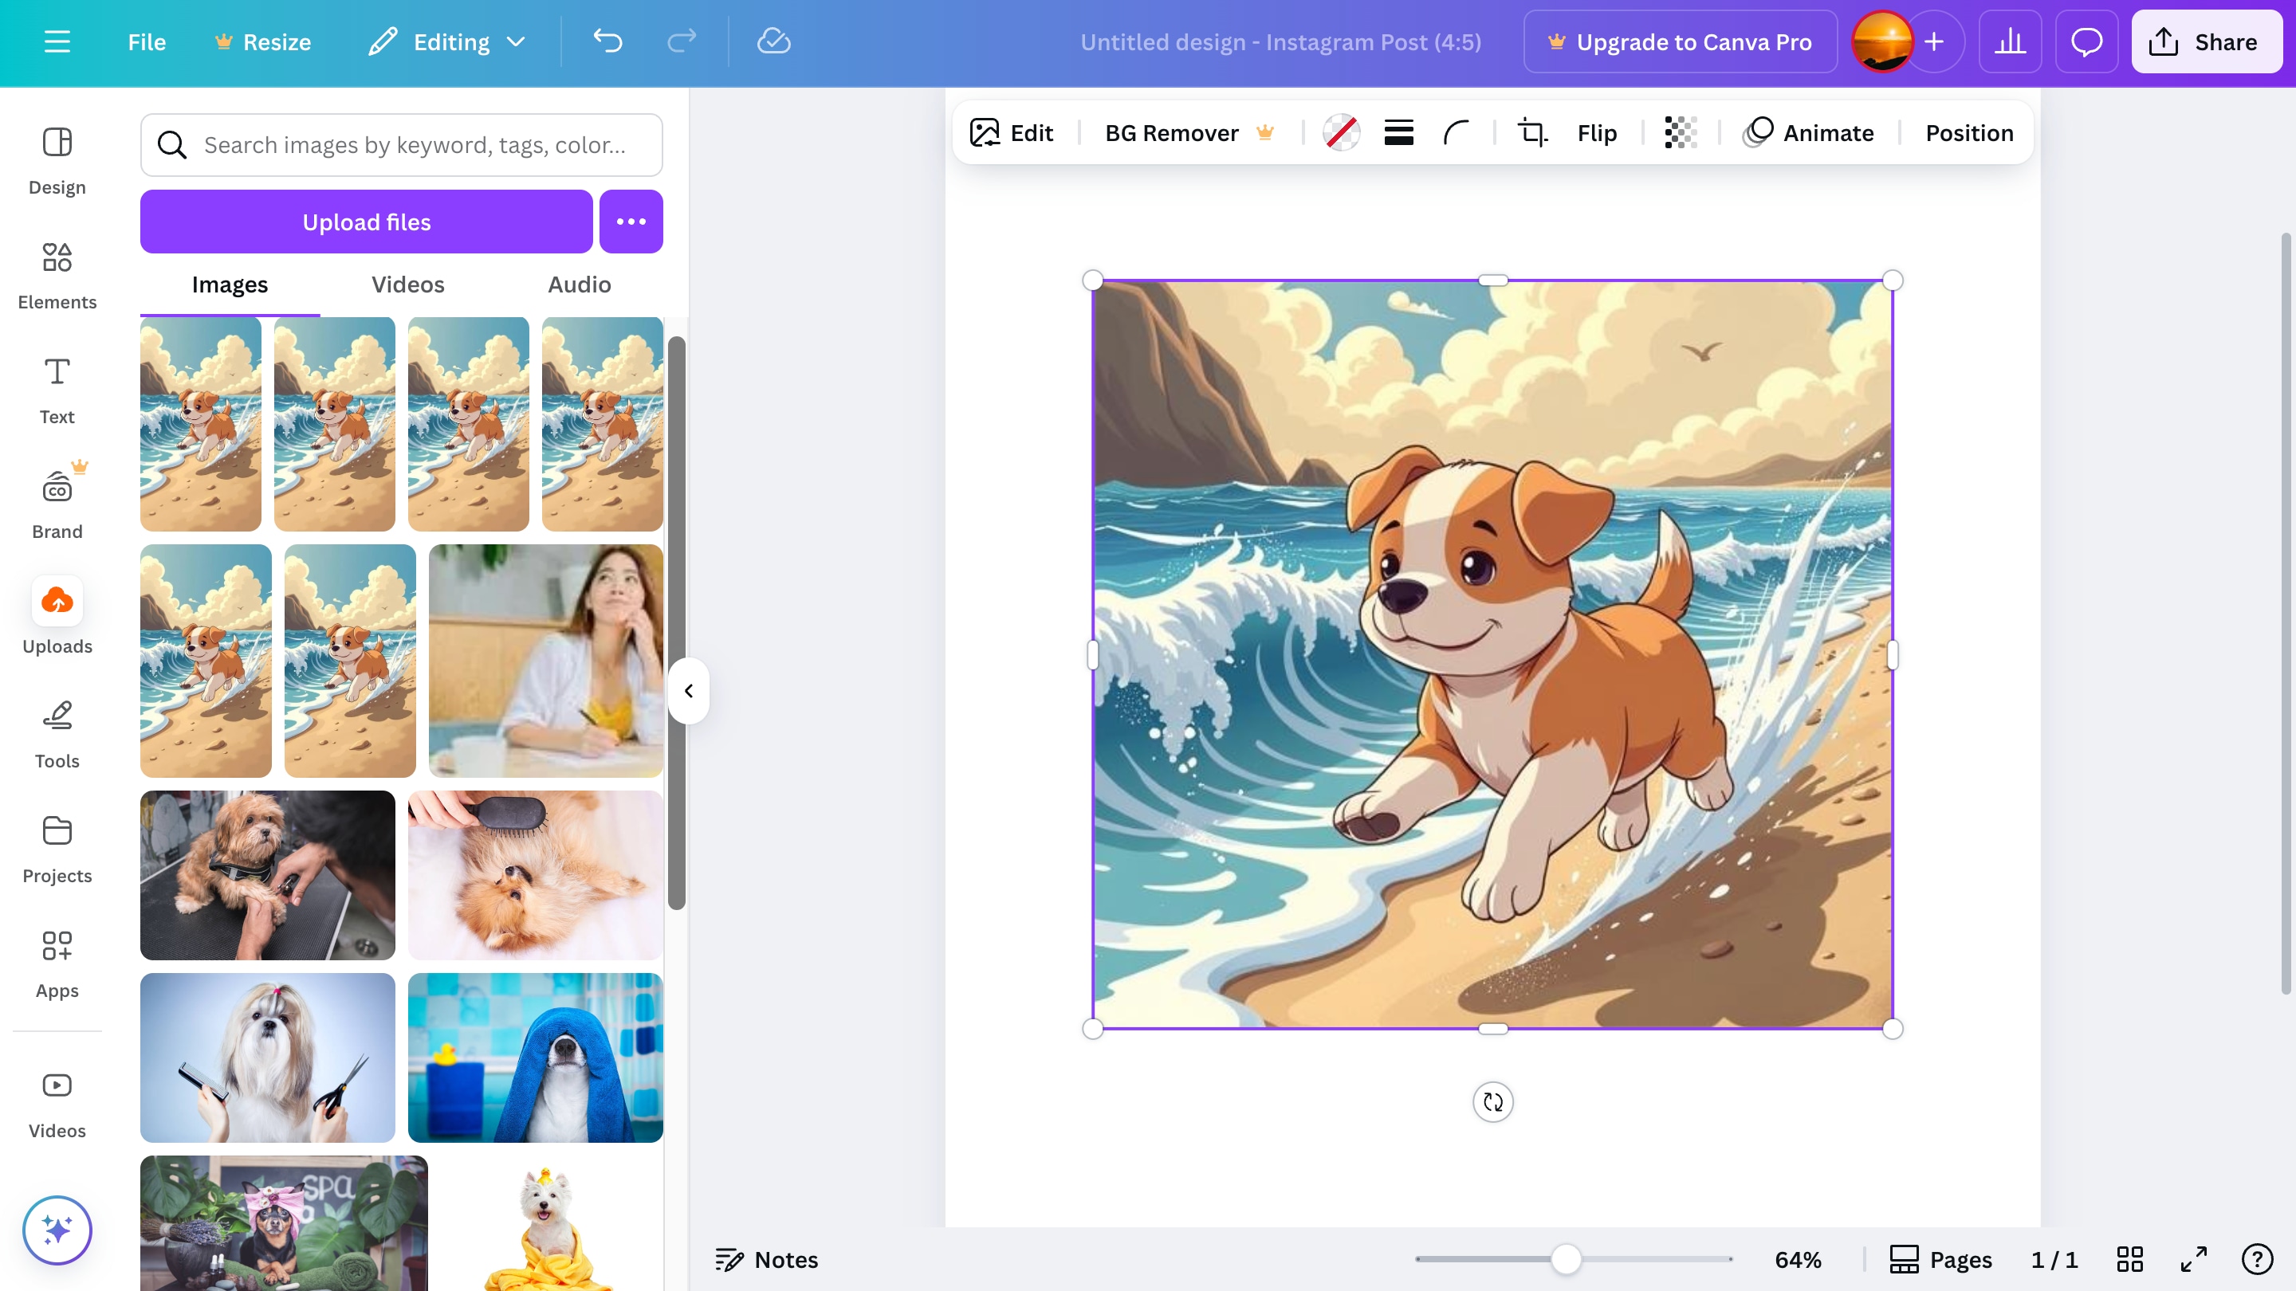Open the three-dots upload options menu
The image size is (2296, 1291).
pos(631,222)
